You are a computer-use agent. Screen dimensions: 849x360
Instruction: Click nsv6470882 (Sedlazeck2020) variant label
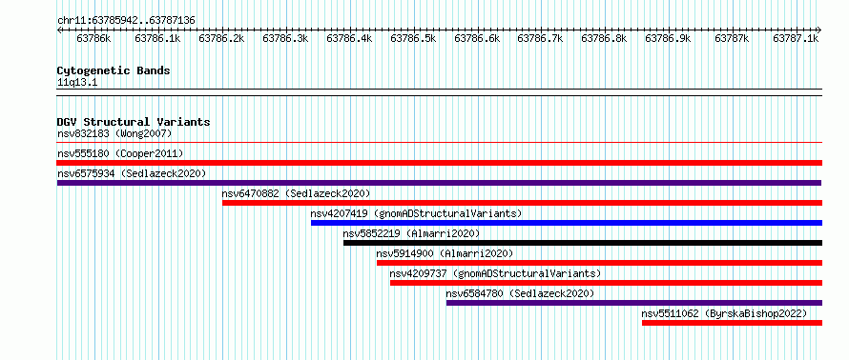click(x=296, y=193)
